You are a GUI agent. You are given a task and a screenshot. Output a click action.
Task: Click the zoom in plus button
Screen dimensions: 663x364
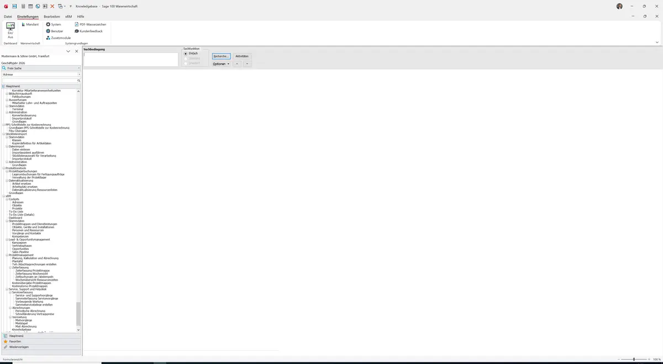(649, 359)
